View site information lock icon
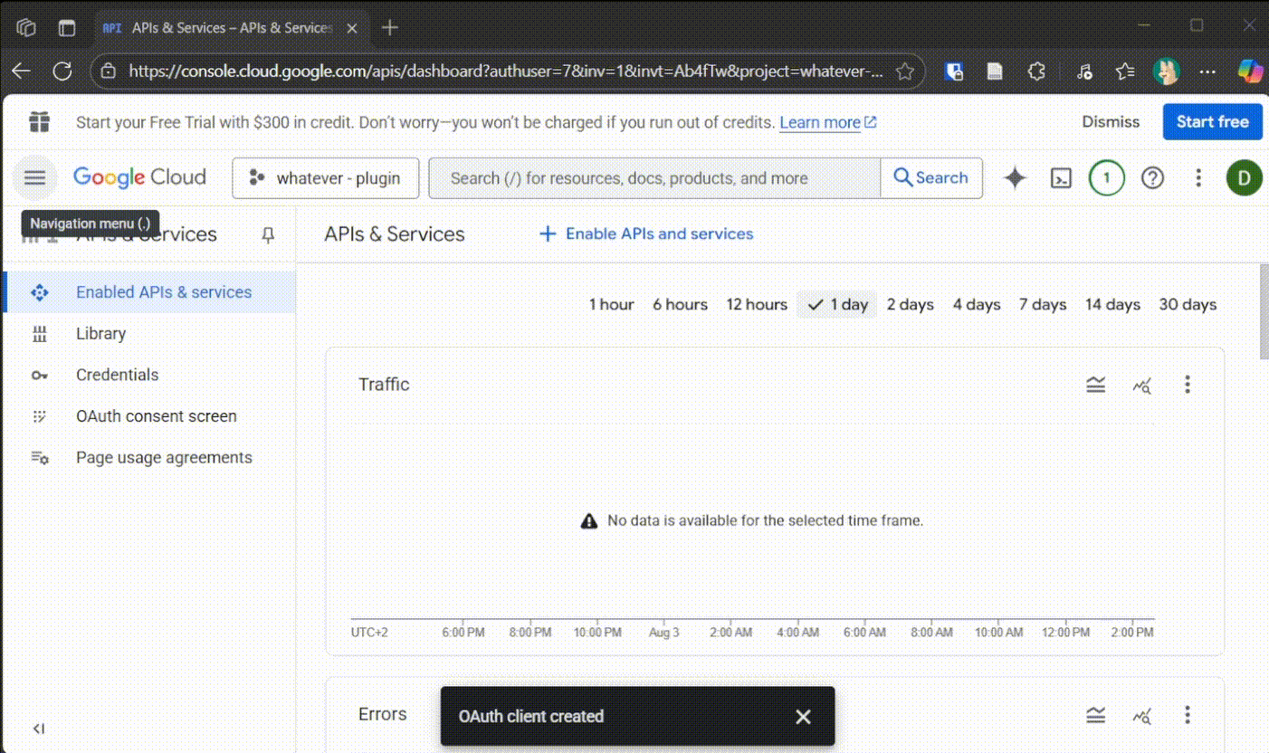The image size is (1269, 753). [x=108, y=71]
